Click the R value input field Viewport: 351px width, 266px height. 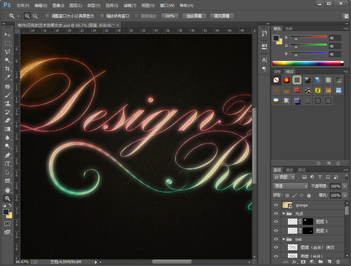coord(334,38)
